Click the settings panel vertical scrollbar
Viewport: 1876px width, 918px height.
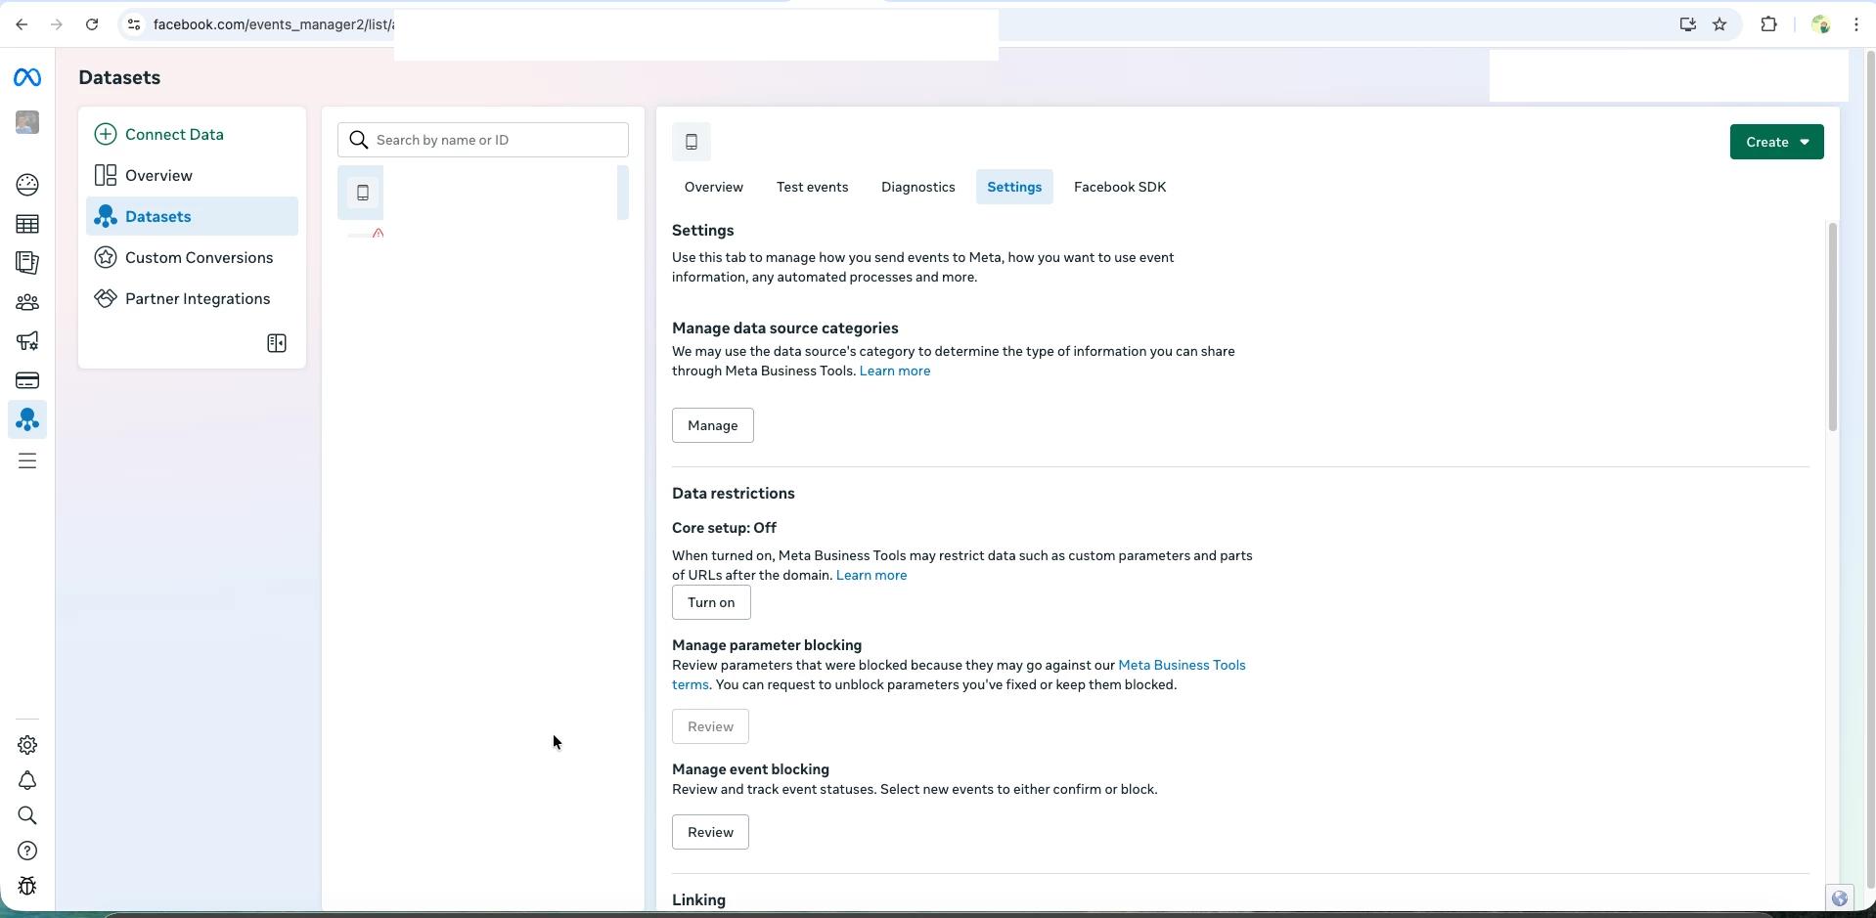(1833, 327)
